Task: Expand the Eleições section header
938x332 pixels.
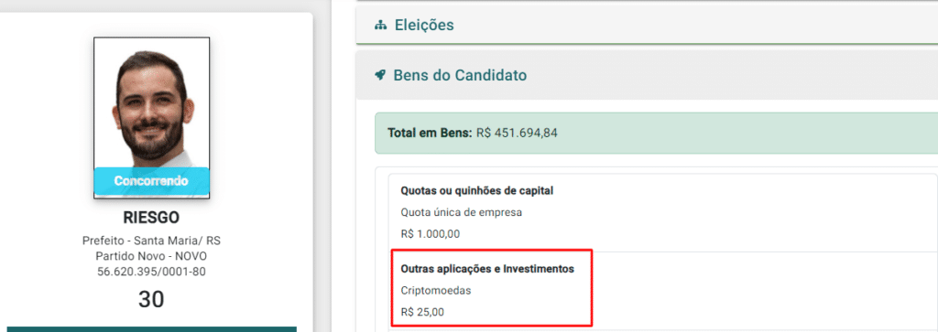Action: click(647, 25)
